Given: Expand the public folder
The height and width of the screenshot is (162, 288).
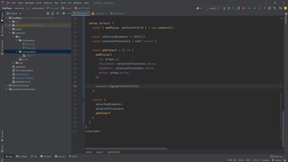Looking at the screenshot, I should click(10, 29).
